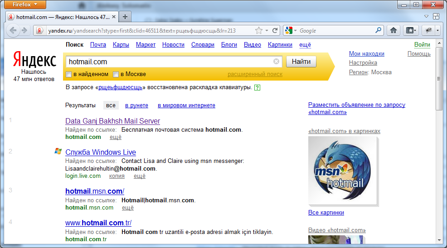Click the Yandex logo
447x248 pixels.
[x=34, y=59]
